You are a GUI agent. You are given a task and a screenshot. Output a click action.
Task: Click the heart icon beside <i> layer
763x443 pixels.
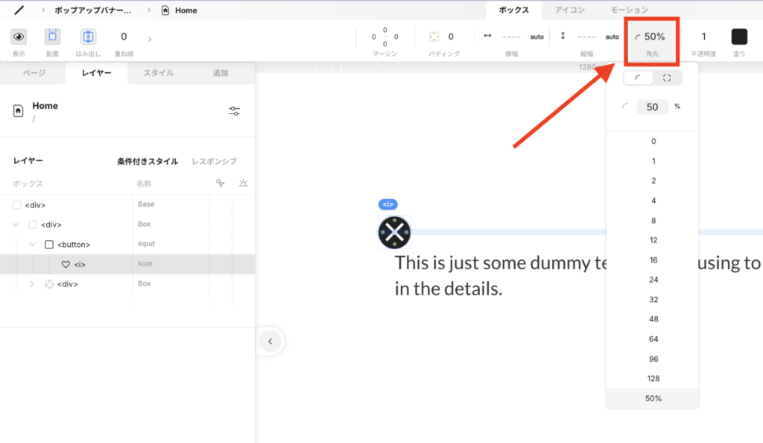coord(66,264)
